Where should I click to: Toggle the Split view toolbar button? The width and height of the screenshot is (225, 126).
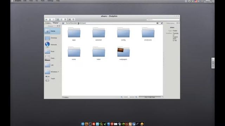pos(73,20)
